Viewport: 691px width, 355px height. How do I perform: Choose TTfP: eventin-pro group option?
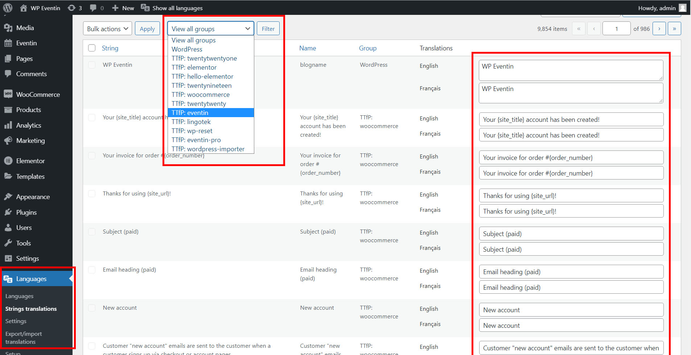(211, 140)
